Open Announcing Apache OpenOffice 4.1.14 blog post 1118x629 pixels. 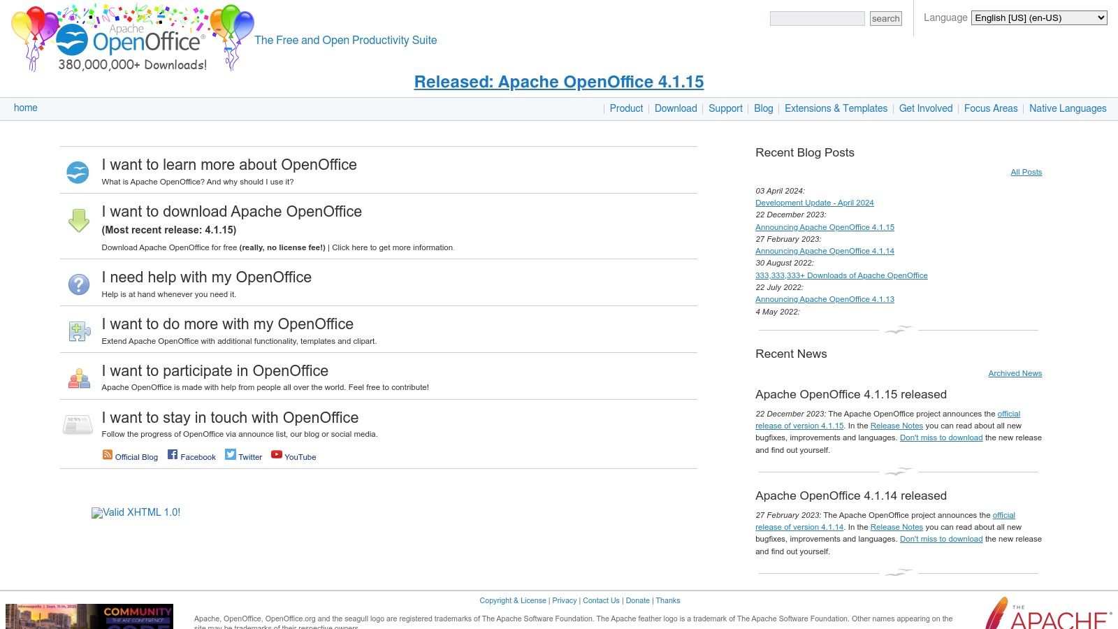(x=825, y=251)
